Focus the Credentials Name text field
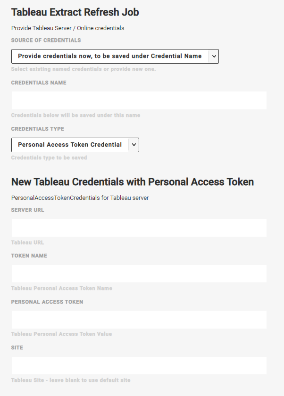This screenshot has height=396, width=284. click(x=139, y=100)
